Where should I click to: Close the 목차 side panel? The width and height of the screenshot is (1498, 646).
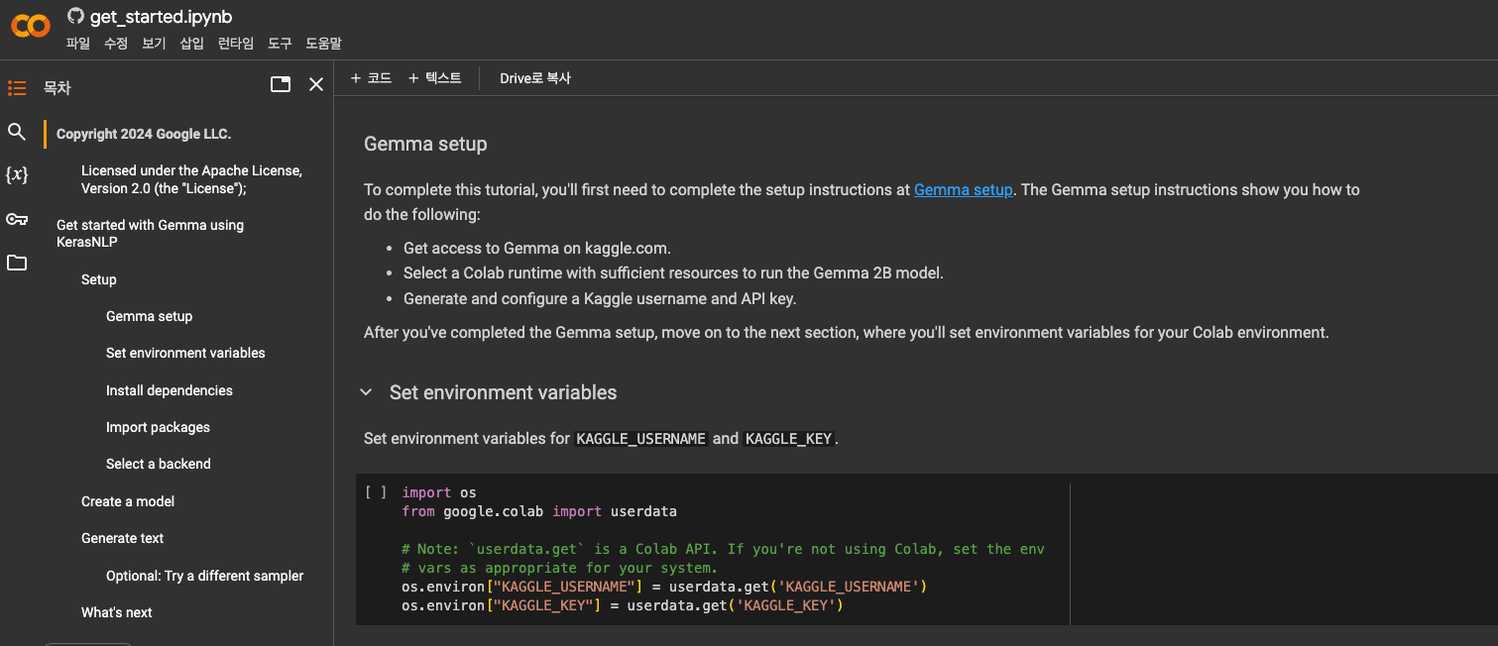coord(316,85)
